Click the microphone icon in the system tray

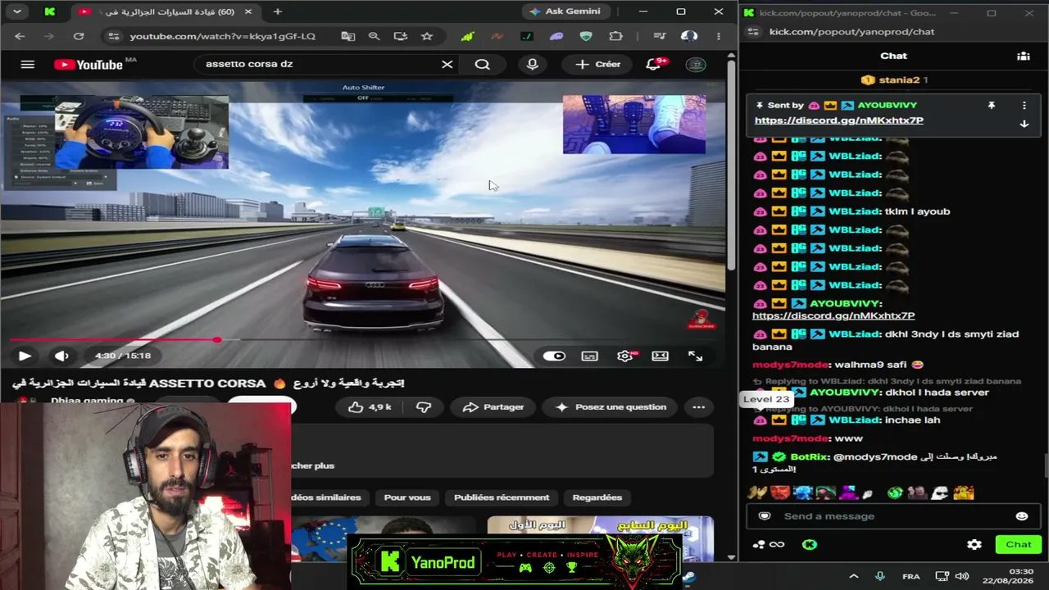click(879, 576)
